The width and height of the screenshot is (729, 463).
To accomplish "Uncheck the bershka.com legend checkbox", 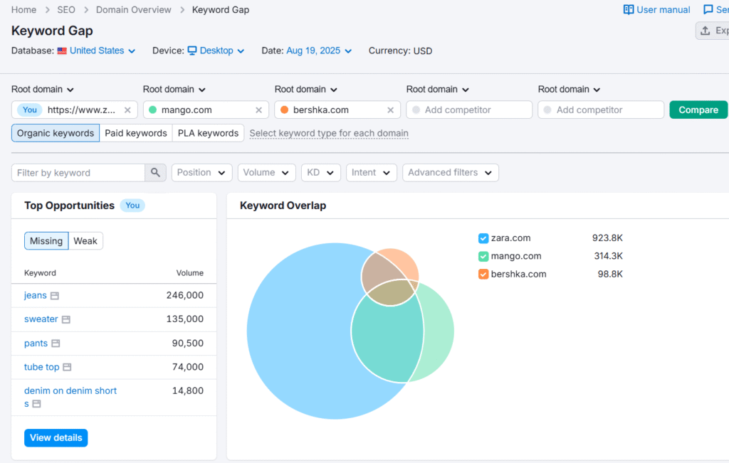I will (x=483, y=275).
